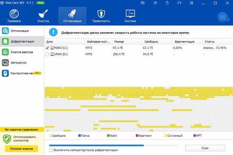Screen dimensions: 233x155
Task: Open Сжатие реестра from the sidebar
Action: [x=22, y=52]
